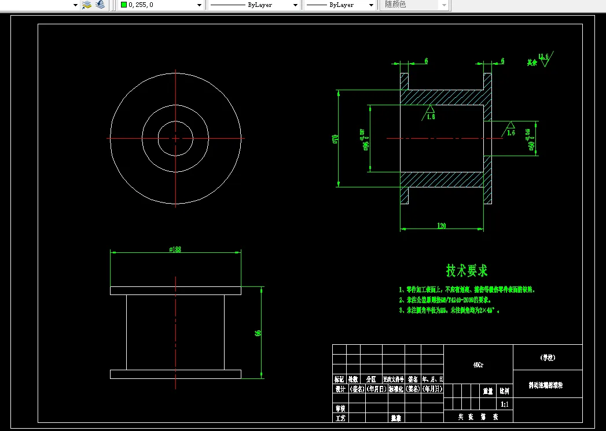Select the ø70 diameter dimension text
The image size is (606, 431).
[336, 139]
